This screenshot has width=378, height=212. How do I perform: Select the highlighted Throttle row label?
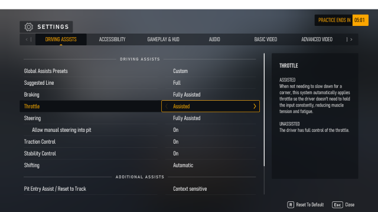pos(31,106)
